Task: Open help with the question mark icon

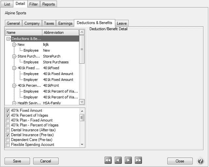Action: click(x=201, y=161)
